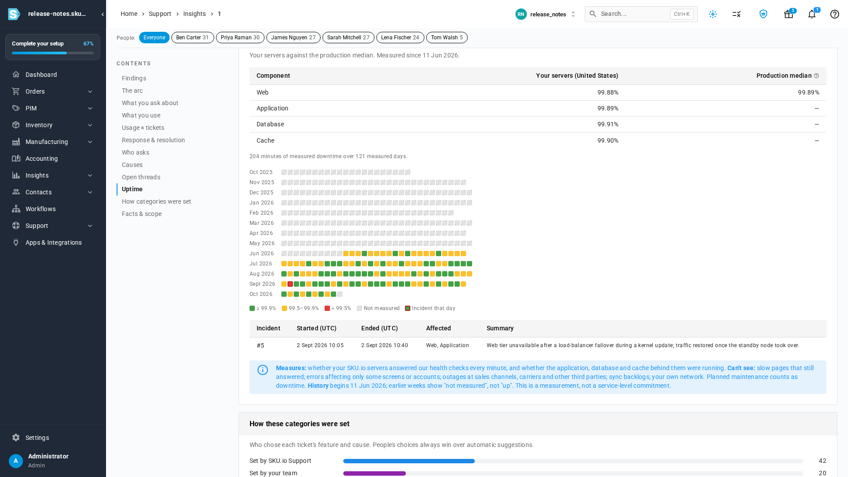Open the checklist tasks icon
This screenshot has width=848, height=477.
pos(737,14)
